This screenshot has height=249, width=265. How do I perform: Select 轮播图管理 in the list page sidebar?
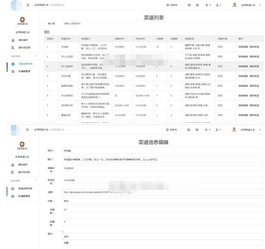click(24, 71)
